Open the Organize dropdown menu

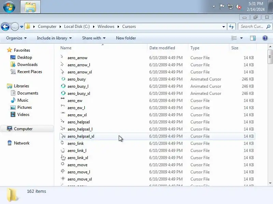[16, 38]
